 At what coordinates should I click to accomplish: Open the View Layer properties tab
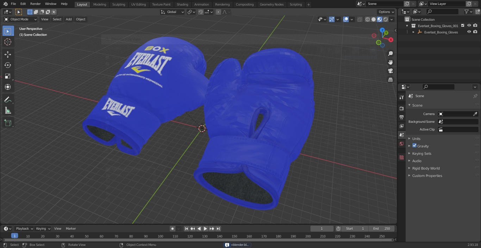[x=401, y=126]
